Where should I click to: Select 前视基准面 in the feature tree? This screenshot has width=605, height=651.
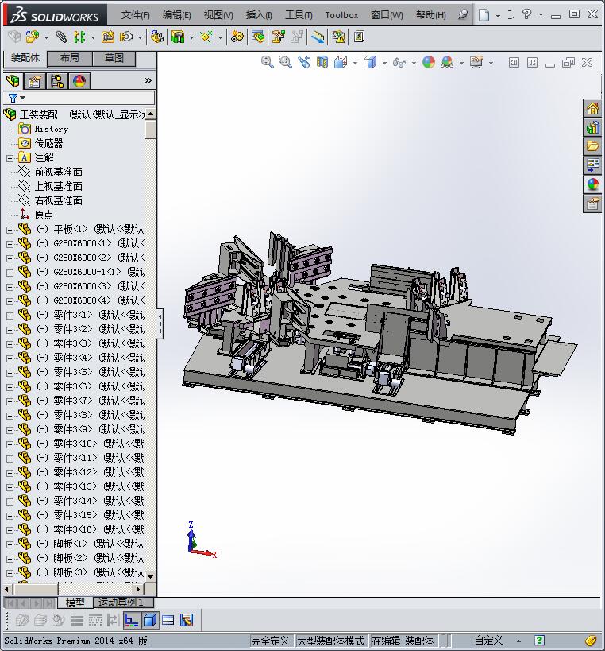(58, 172)
